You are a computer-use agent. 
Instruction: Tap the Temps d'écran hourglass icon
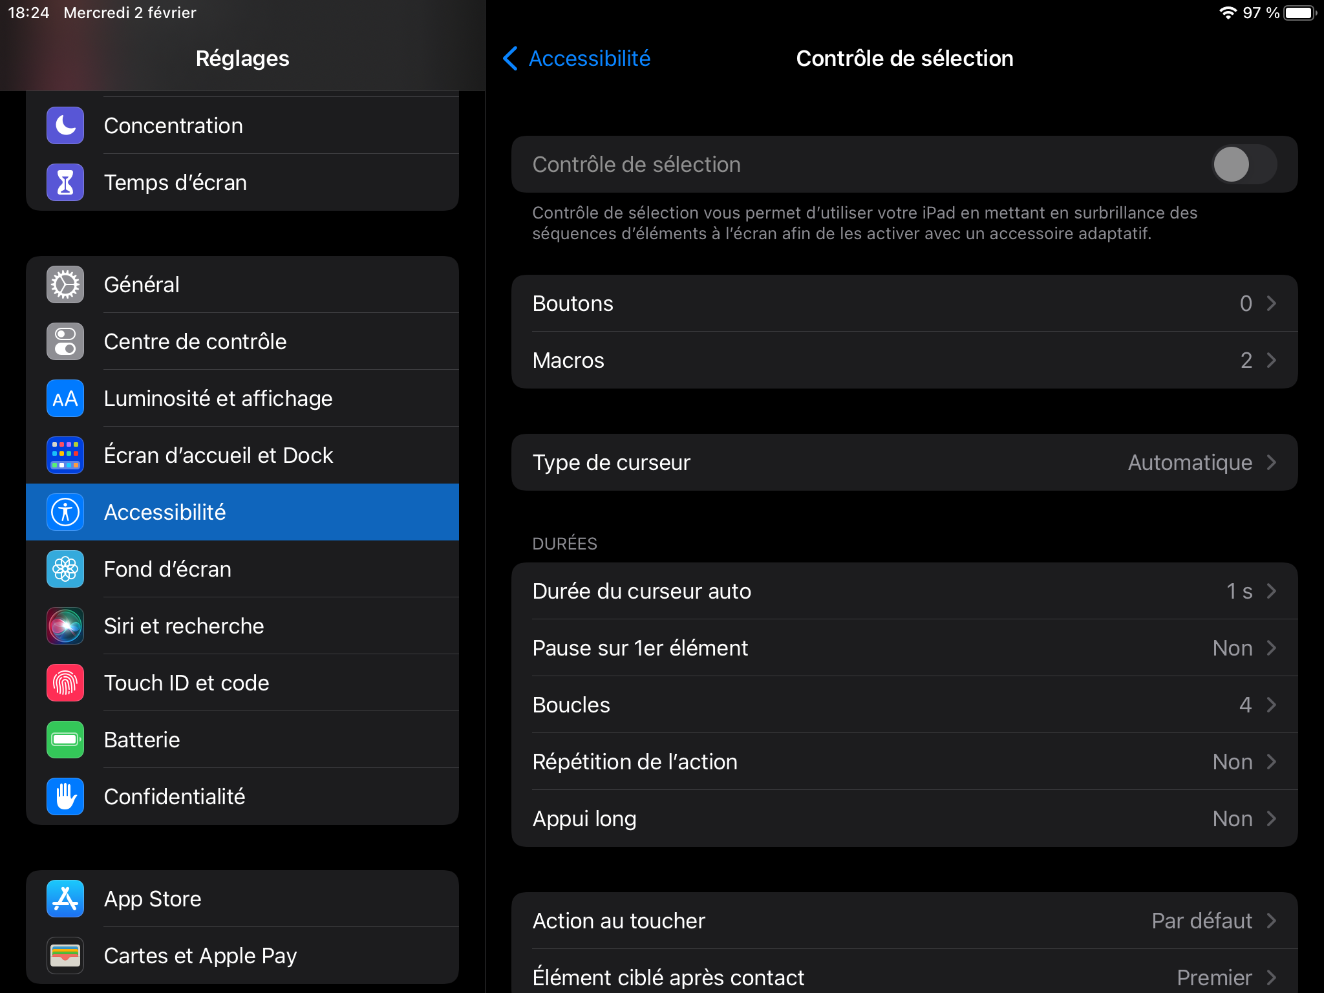65,182
